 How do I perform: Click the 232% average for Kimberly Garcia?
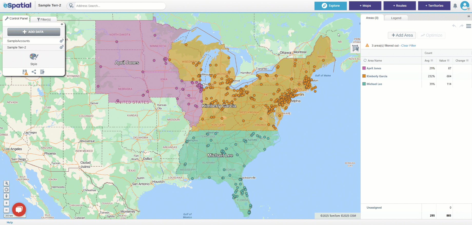click(x=431, y=76)
